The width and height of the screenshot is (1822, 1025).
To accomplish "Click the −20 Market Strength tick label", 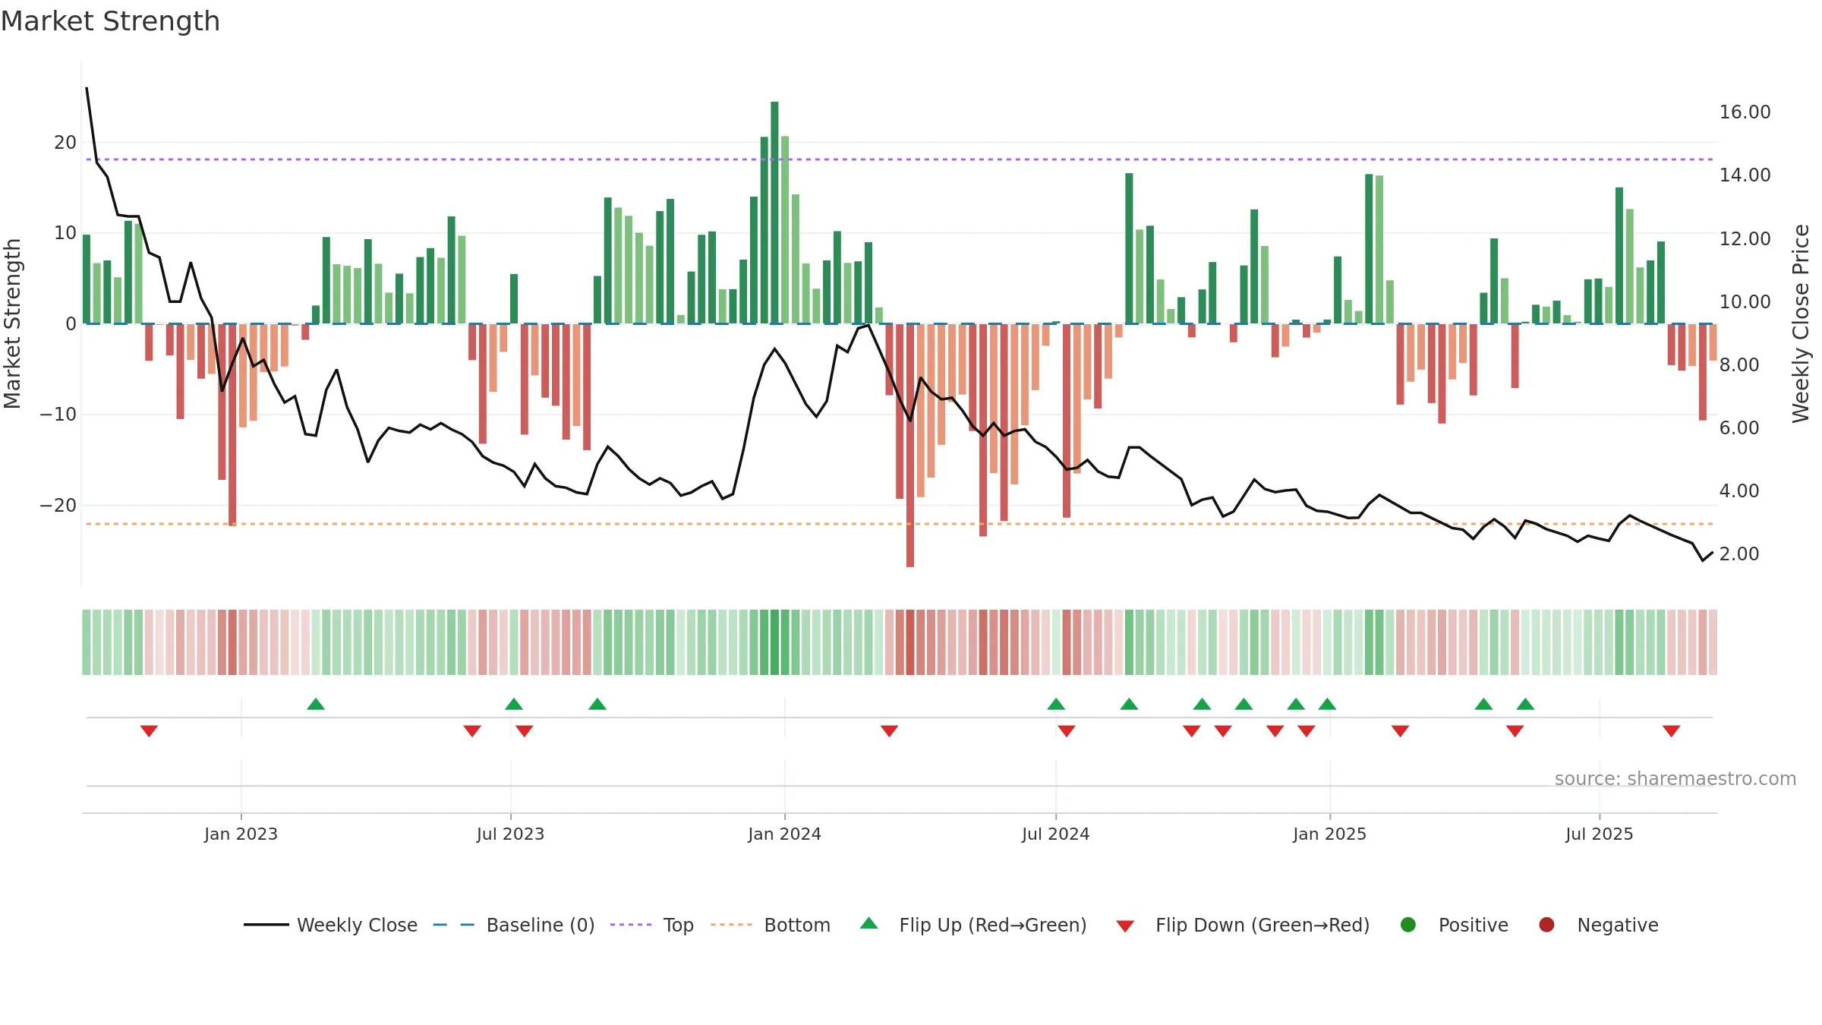I will tap(58, 506).
